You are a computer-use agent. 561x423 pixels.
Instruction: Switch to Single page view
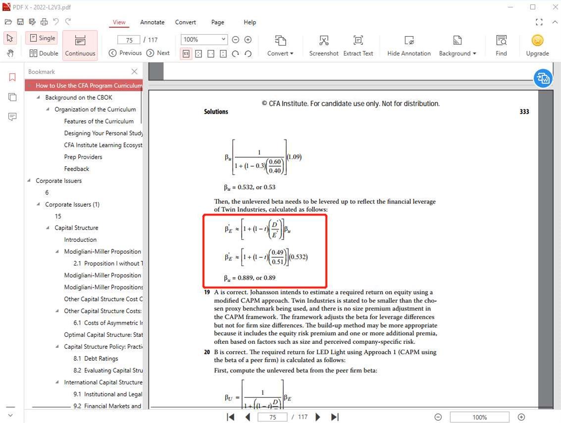point(42,38)
